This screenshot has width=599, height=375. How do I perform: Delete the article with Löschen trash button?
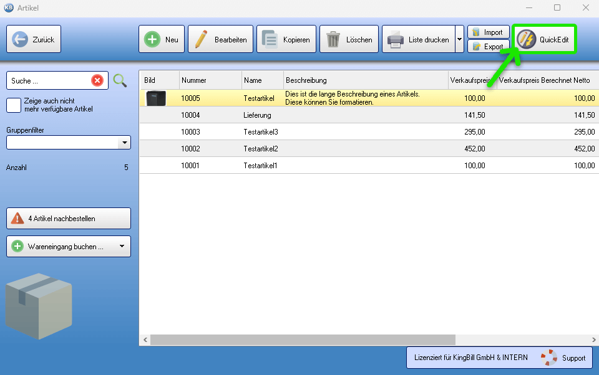pos(349,39)
